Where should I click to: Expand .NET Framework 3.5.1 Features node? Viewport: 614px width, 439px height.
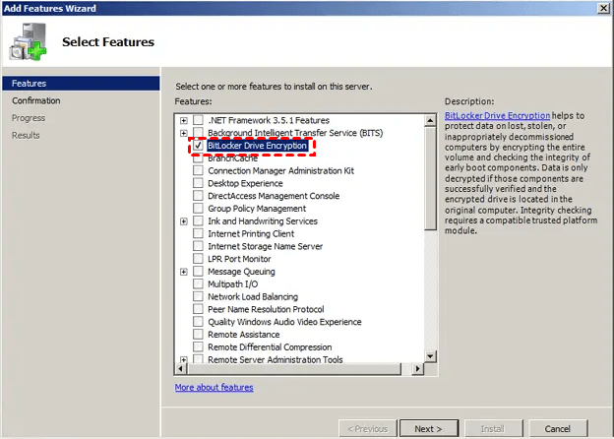(184, 120)
